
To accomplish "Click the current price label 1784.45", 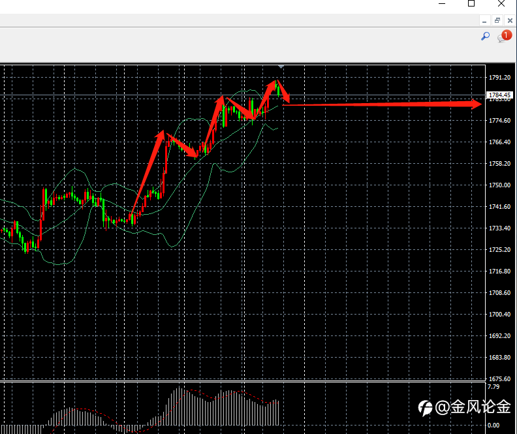I will click(x=499, y=95).
